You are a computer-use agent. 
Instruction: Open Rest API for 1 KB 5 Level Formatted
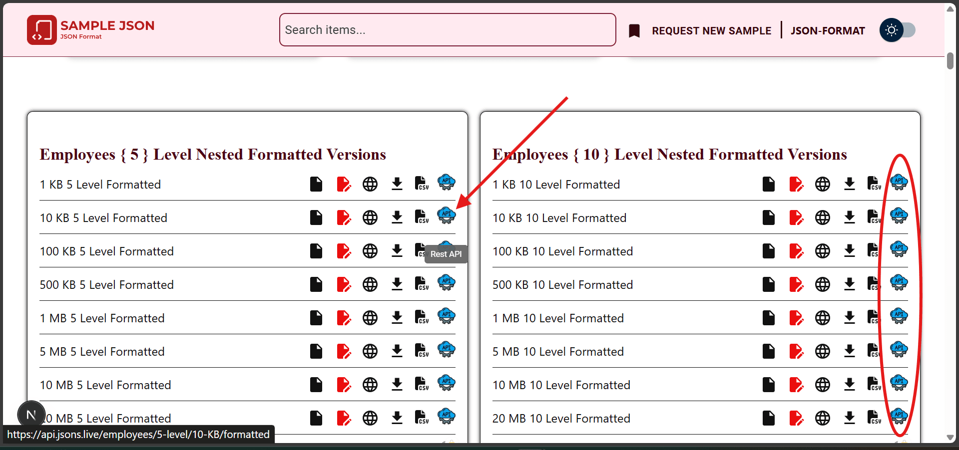pos(447,182)
